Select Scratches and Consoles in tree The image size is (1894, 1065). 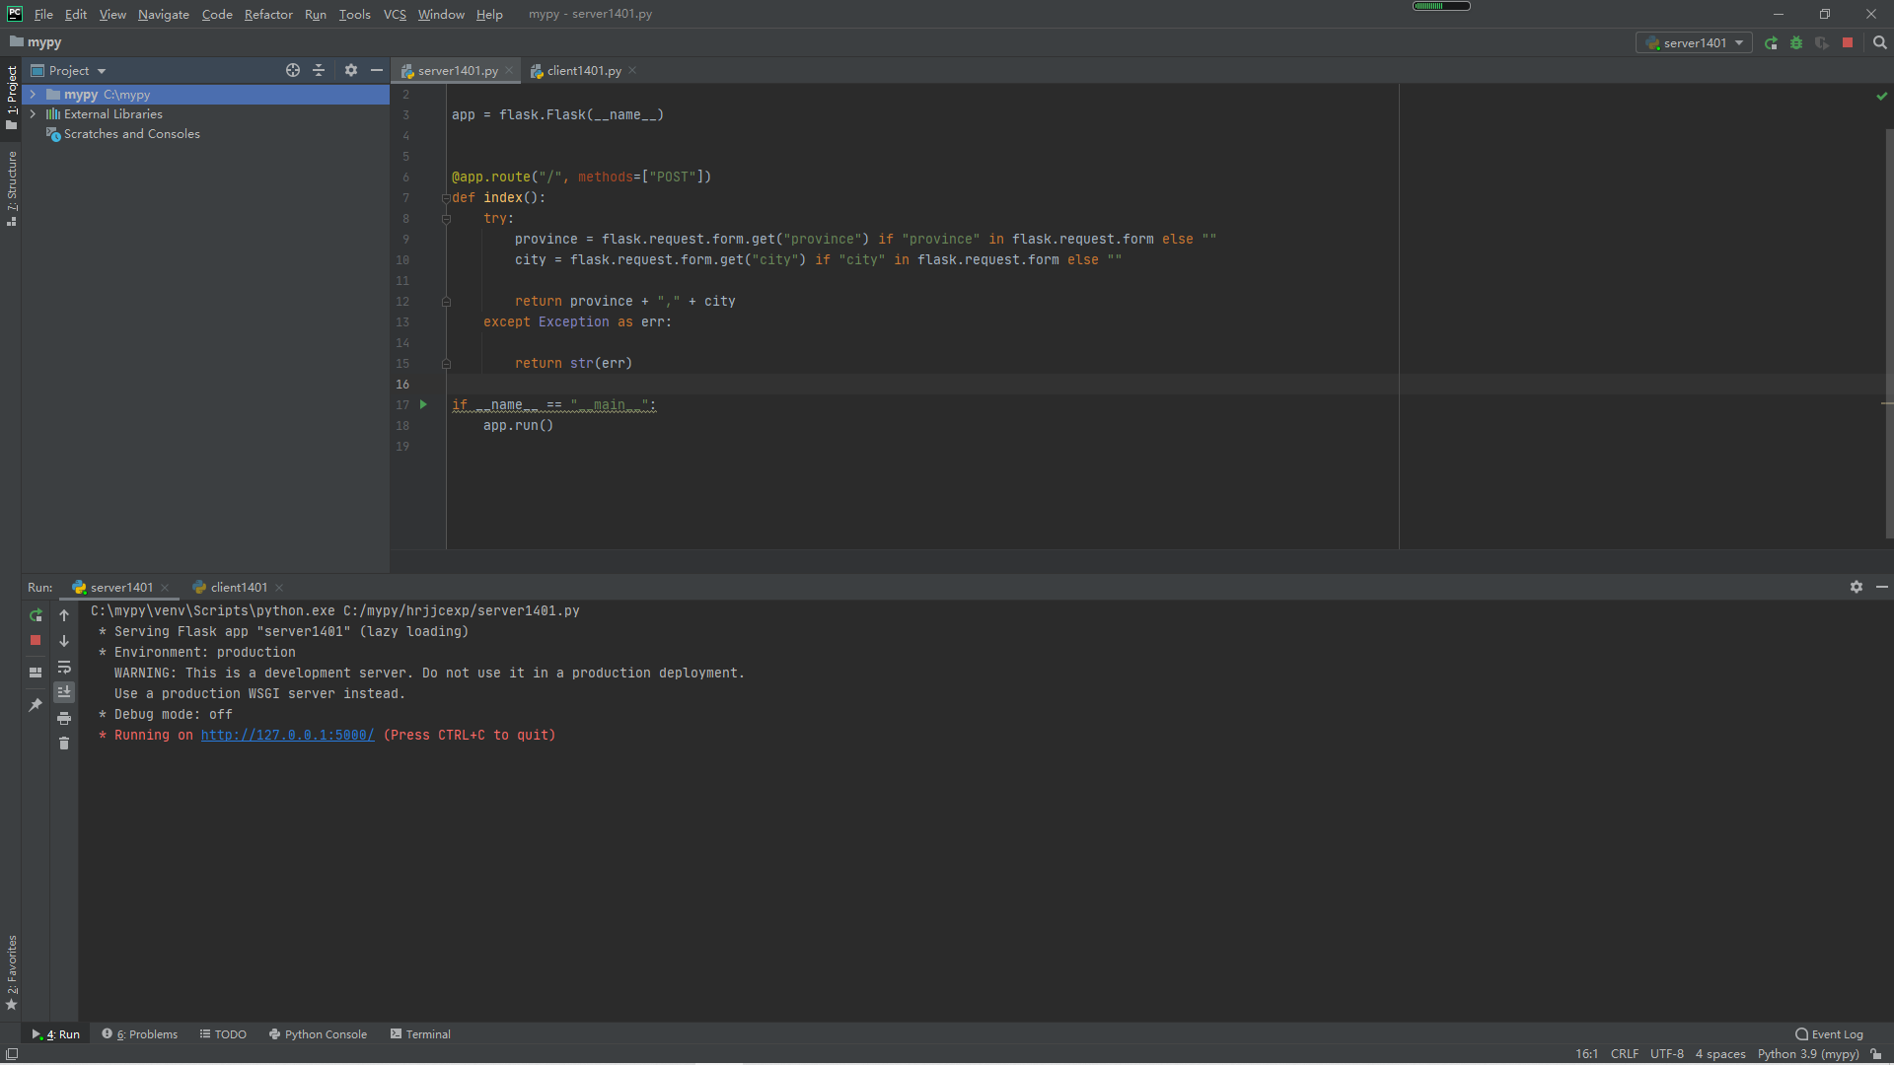(x=131, y=134)
